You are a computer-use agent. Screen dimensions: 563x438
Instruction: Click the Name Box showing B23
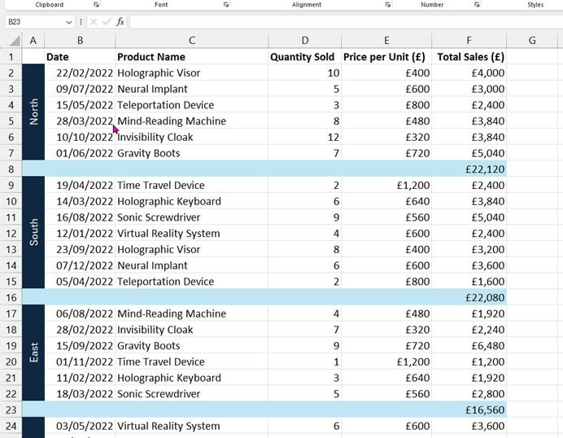pos(35,22)
